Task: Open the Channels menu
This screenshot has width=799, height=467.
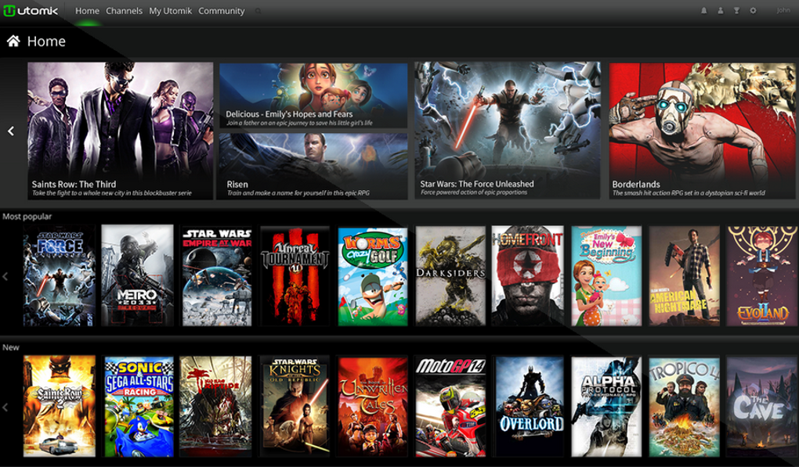Action: tap(124, 11)
